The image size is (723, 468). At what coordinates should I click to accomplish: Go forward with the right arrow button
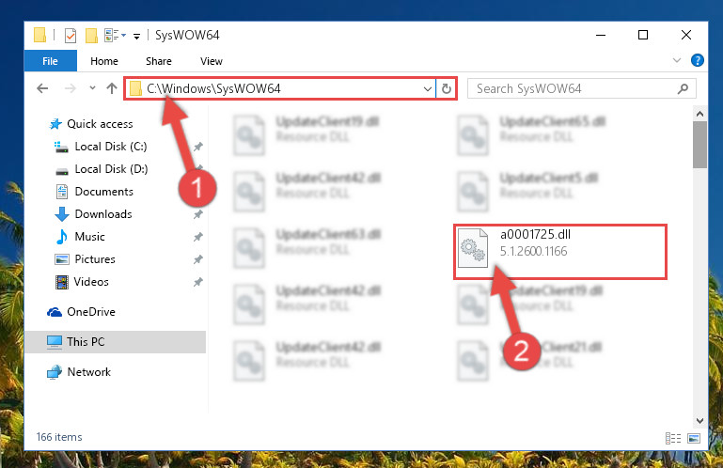[71, 88]
